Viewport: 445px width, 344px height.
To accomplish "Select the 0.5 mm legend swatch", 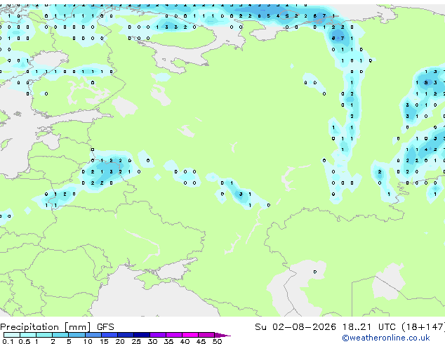I will click(28, 335).
